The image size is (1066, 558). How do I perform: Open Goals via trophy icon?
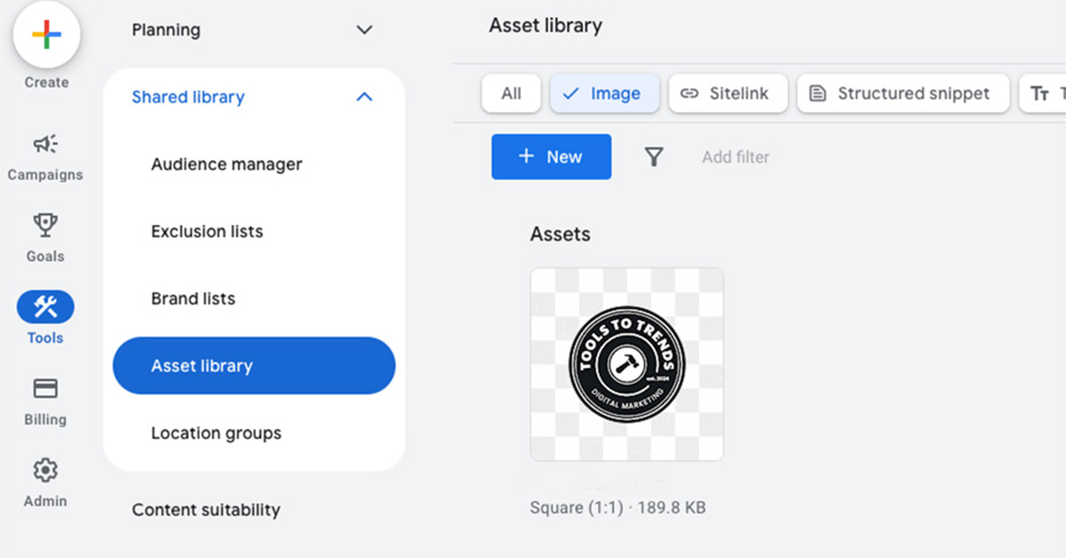(45, 225)
